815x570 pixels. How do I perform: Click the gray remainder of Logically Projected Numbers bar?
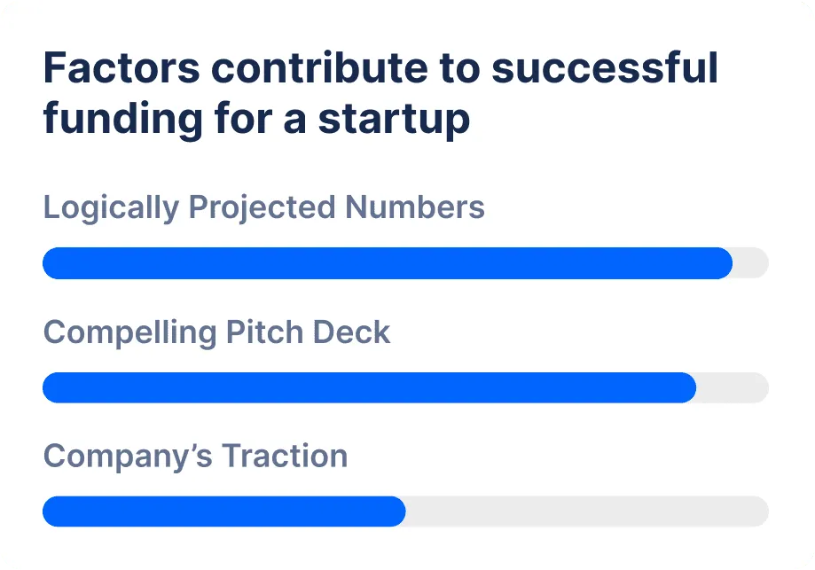coord(752,263)
